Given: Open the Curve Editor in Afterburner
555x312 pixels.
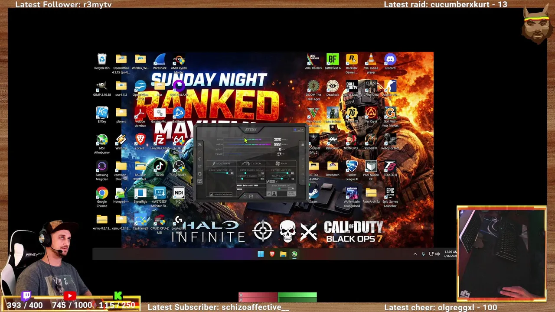Looking at the screenshot, I should click(x=221, y=195).
